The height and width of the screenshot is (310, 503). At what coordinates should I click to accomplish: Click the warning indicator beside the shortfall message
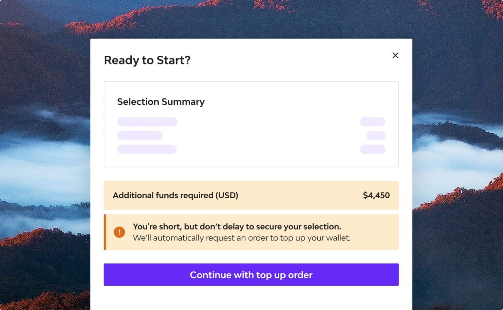pos(120,232)
